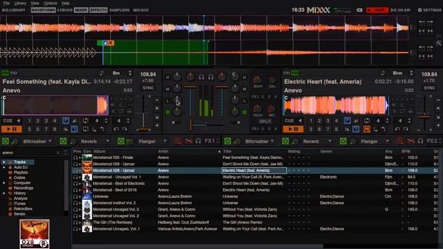Click left deck headphone cue icon in mixer
The image size is (443, 249).
201,77
